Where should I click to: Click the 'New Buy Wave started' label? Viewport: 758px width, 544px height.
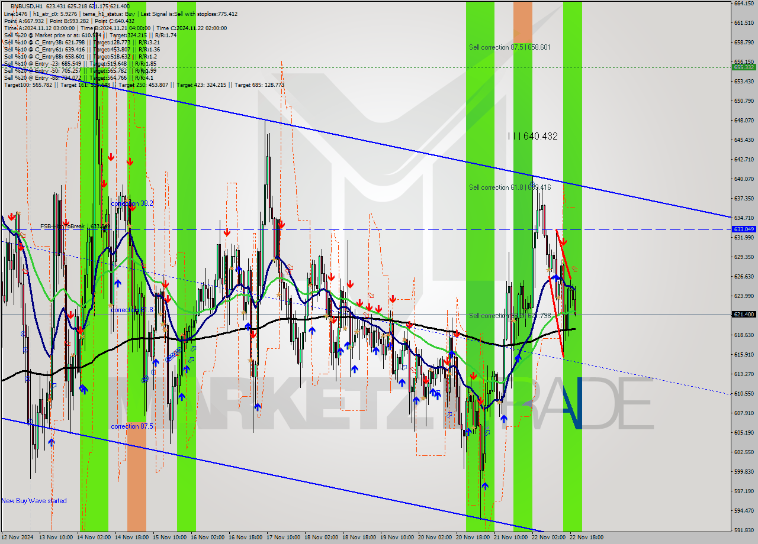(x=34, y=501)
